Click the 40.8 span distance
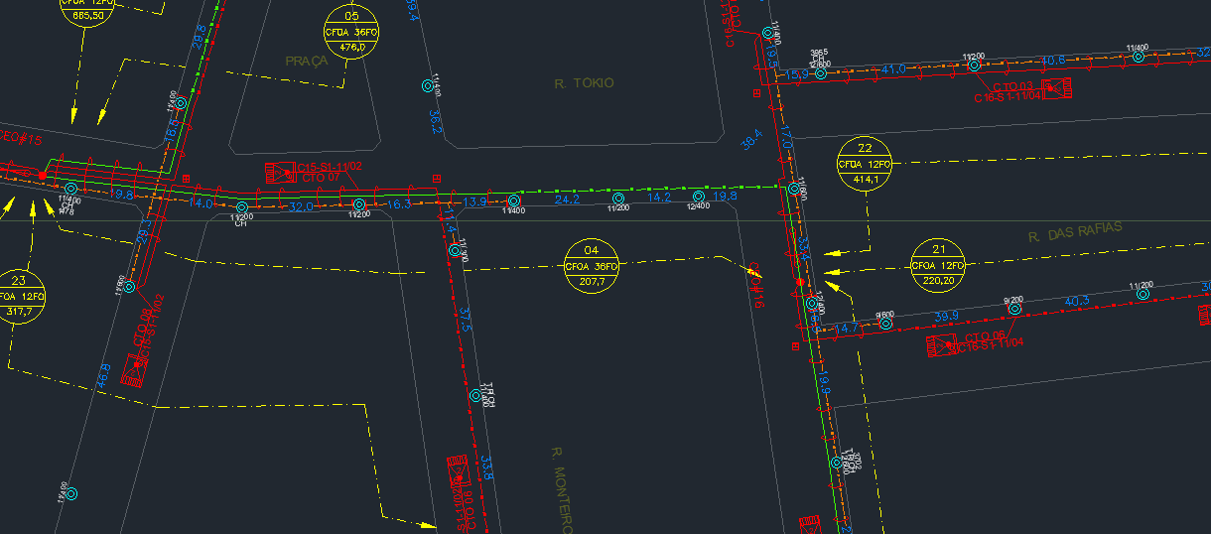 click(x=1053, y=61)
